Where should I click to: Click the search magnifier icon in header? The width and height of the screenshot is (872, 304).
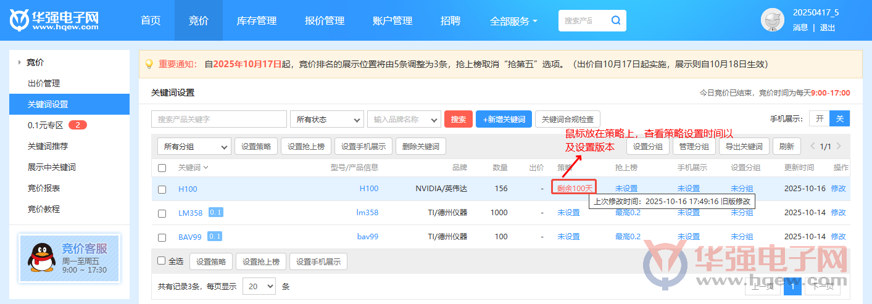[615, 20]
